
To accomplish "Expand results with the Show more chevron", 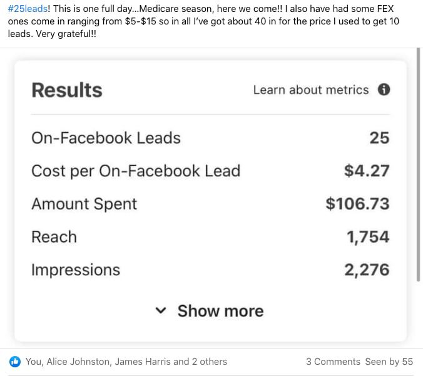I will [161, 310].
